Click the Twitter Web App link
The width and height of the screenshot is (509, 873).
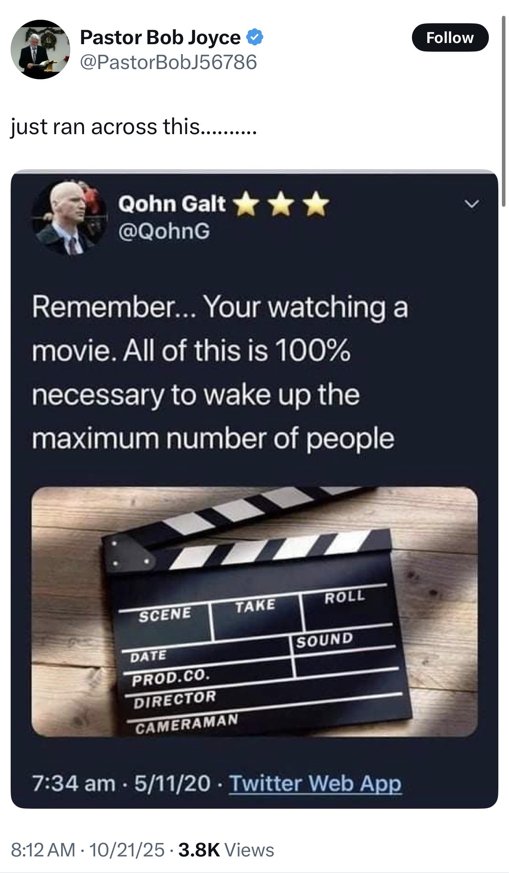point(315,783)
